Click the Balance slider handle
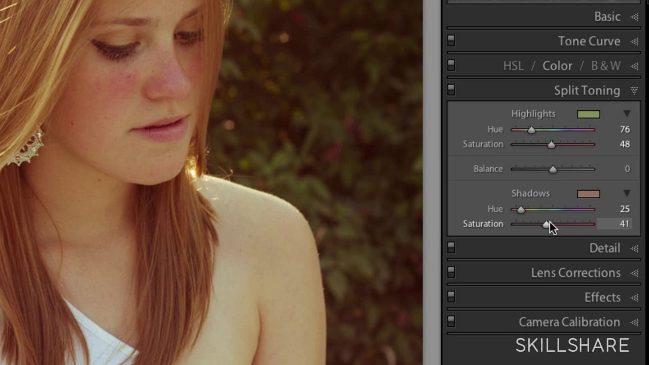The height and width of the screenshot is (365, 649). point(553,169)
